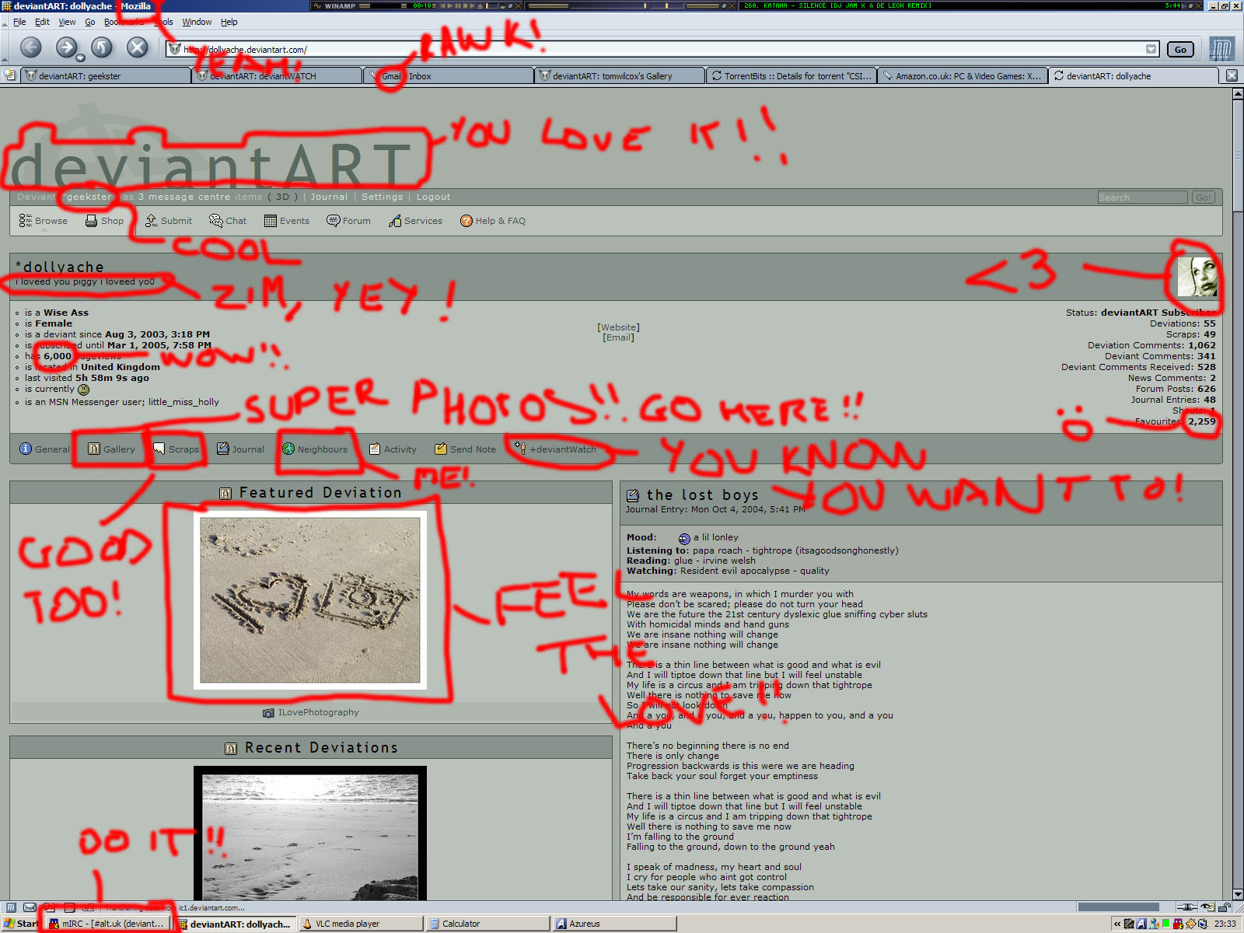
Task: Click the Stop loading button
Action: coord(138,48)
